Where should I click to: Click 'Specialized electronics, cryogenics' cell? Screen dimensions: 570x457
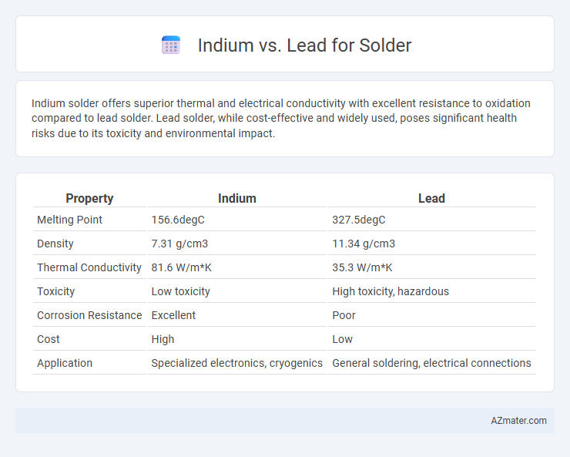click(x=237, y=363)
